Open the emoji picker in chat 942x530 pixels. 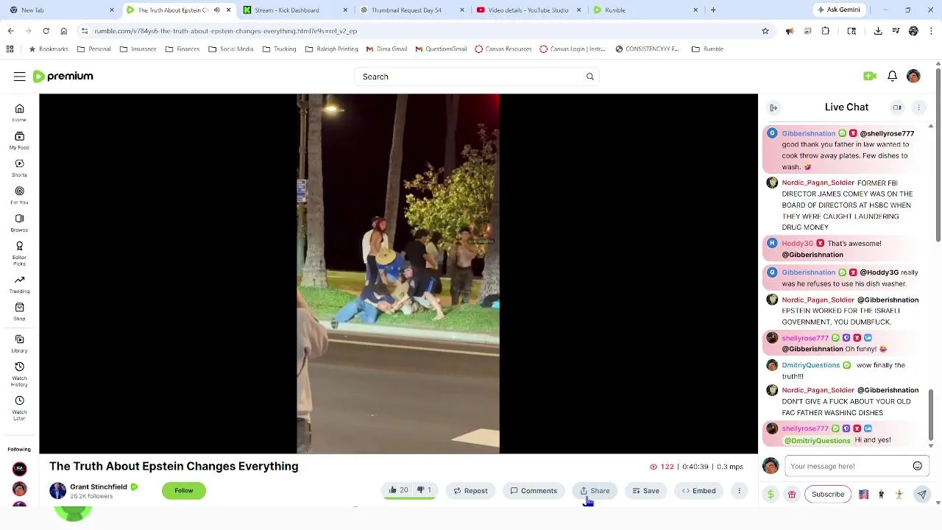pos(917,466)
